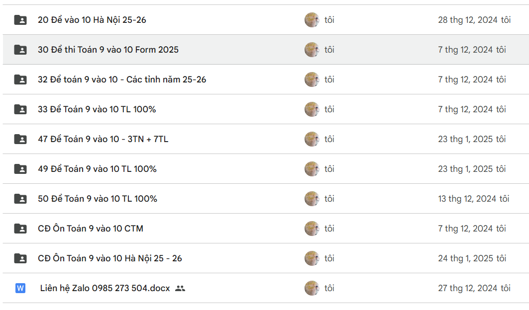Select folder CĐ Ôn Toán 9 vào 10 Hà Nội 25 - 26
The height and width of the screenshot is (310, 529).
(110, 258)
